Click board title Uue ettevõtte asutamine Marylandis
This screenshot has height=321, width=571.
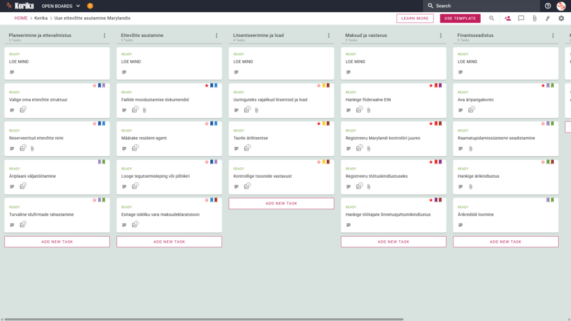point(92,18)
